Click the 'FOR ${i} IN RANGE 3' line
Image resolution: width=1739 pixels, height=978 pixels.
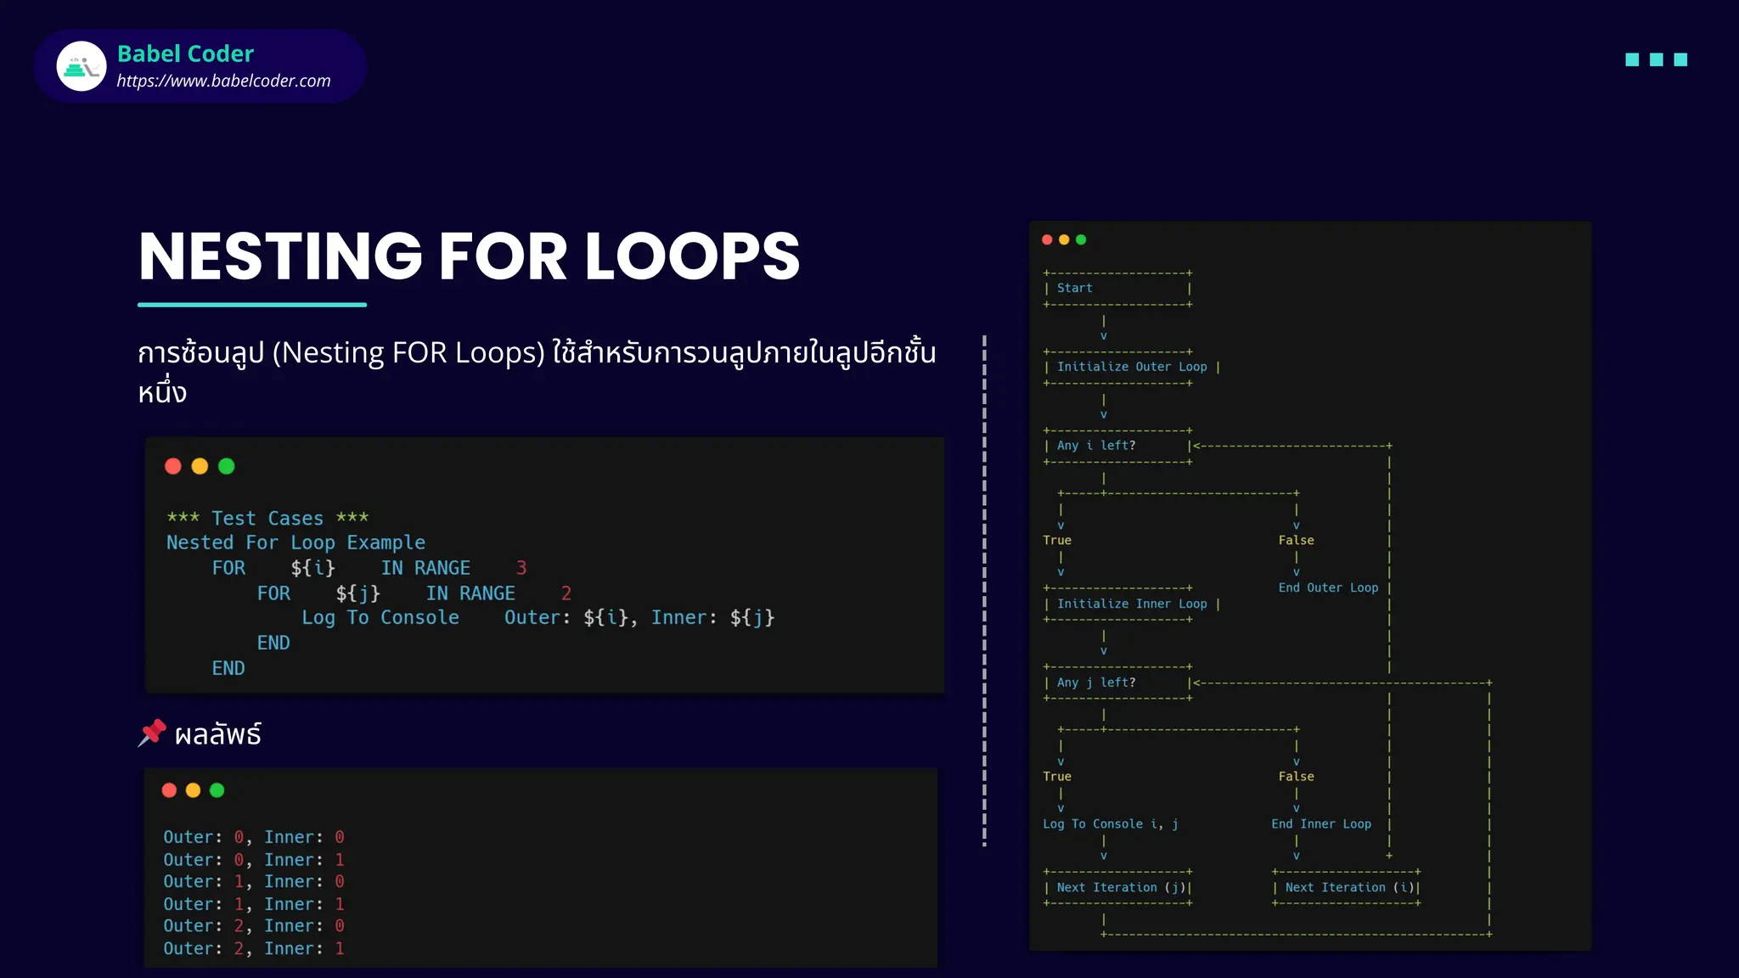369,568
